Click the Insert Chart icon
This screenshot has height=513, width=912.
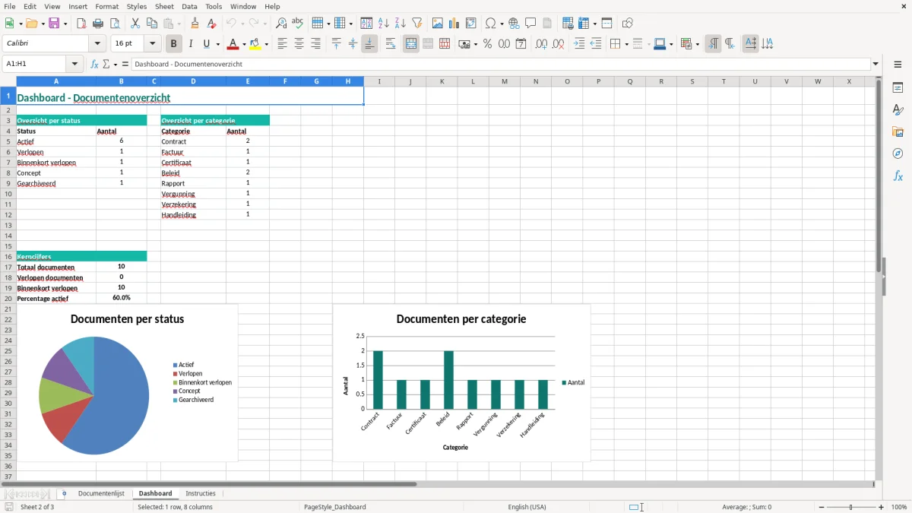point(454,24)
